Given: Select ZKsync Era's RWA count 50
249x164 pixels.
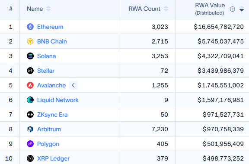Looking at the screenshot, I should 164,114.
